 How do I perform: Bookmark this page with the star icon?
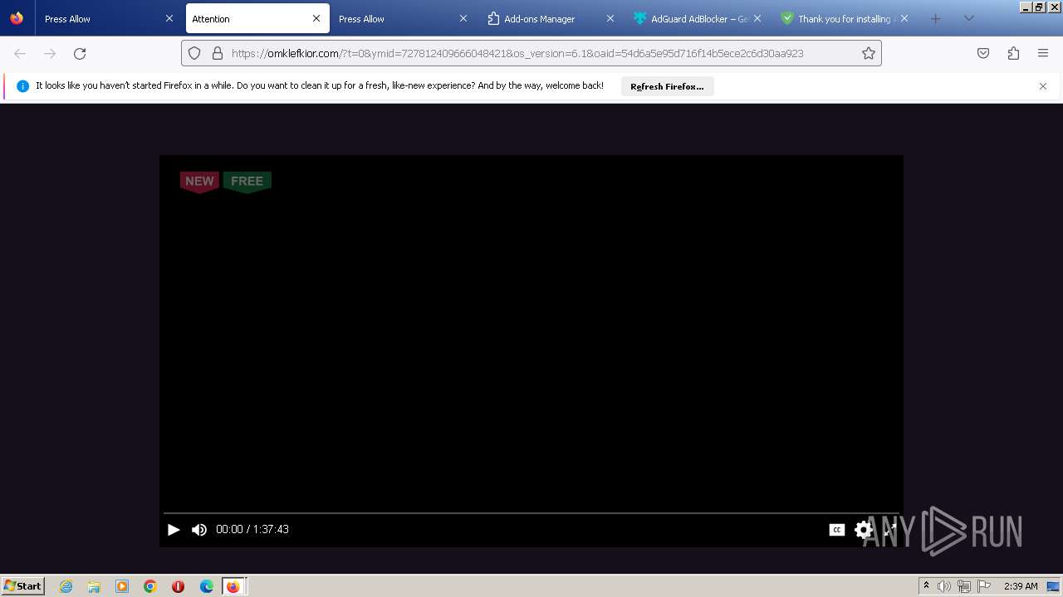click(869, 53)
